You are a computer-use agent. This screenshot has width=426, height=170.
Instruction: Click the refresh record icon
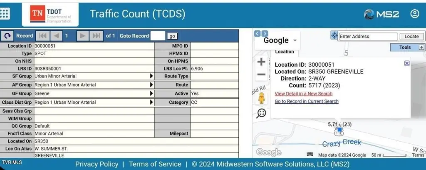click(7, 36)
